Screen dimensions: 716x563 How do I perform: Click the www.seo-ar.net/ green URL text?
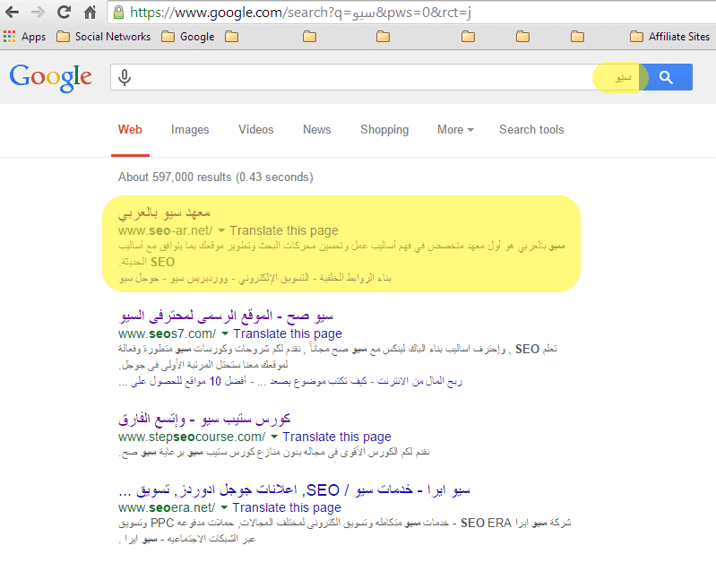(x=165, y=230)
